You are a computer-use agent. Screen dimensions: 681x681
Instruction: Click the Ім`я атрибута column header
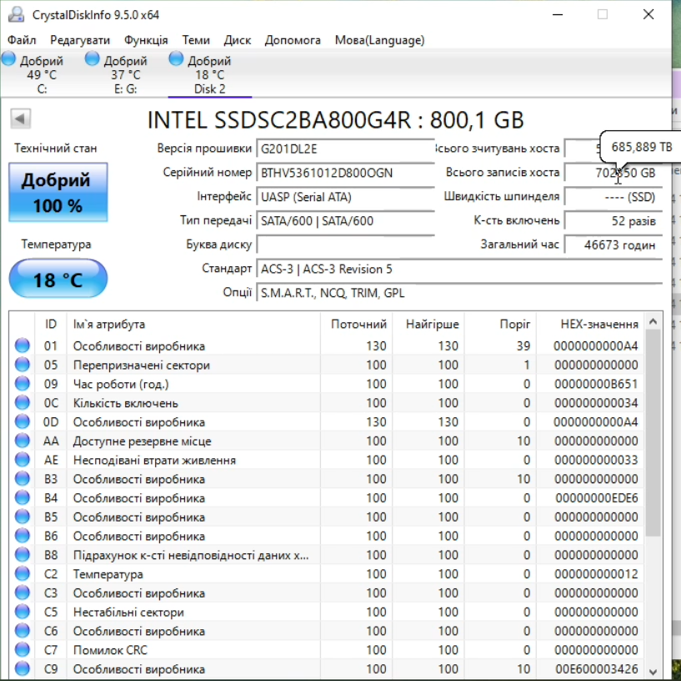tap(193, 324)
